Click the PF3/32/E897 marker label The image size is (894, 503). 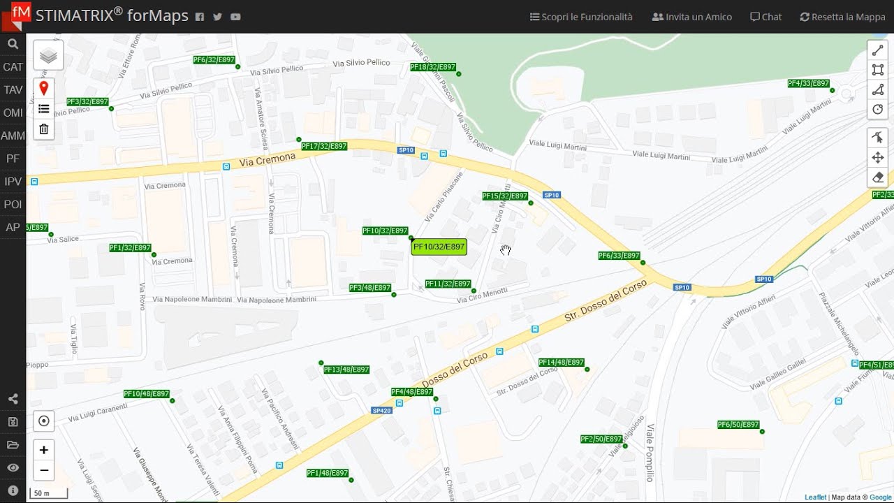pyautogui.click(x=87, y=102)
